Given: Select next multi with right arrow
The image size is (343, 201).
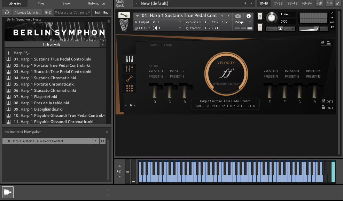Looking at the screenshot, I should pos(251,3).
